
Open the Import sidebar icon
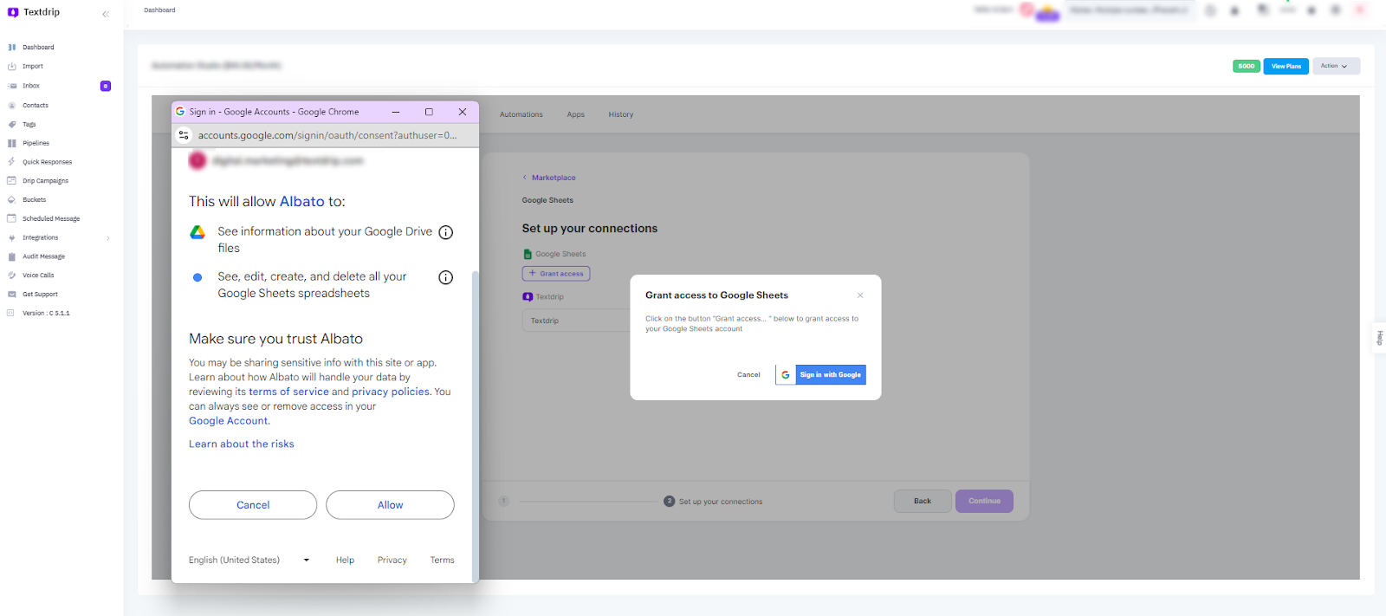[x=12, y=67]
